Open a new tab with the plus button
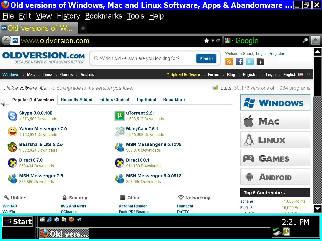Screen dimensions: 322x241 (x=83, y=28)
